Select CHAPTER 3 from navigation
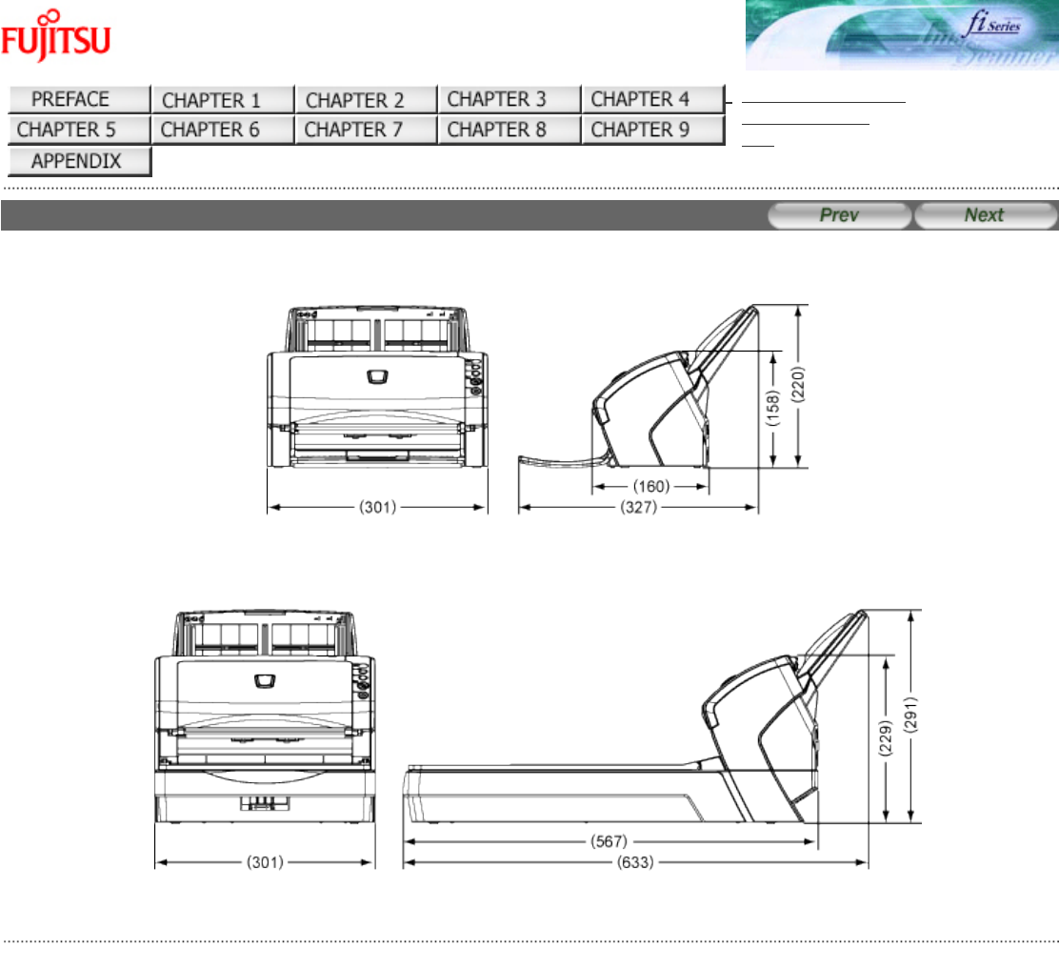The height and width of the screenshot is (968, 1059). [x=509, y=99]
